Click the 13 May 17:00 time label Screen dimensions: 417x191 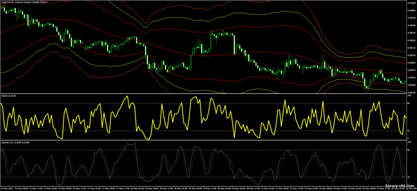click(x=36, y=189)
